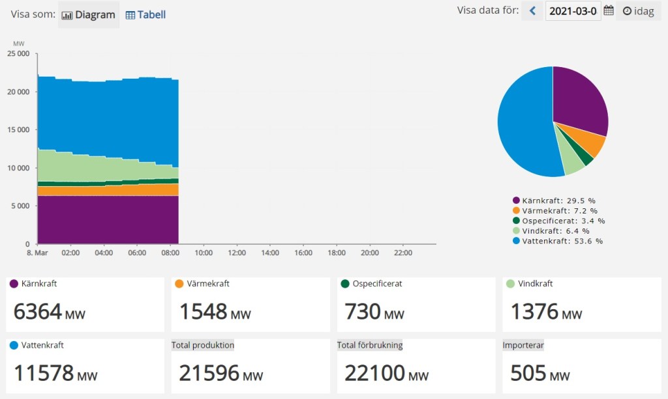The height and width of the screenshot is (399, 668).
Task: Click the light green Vindkraft card dot
Action: click(x=510, y=284)
